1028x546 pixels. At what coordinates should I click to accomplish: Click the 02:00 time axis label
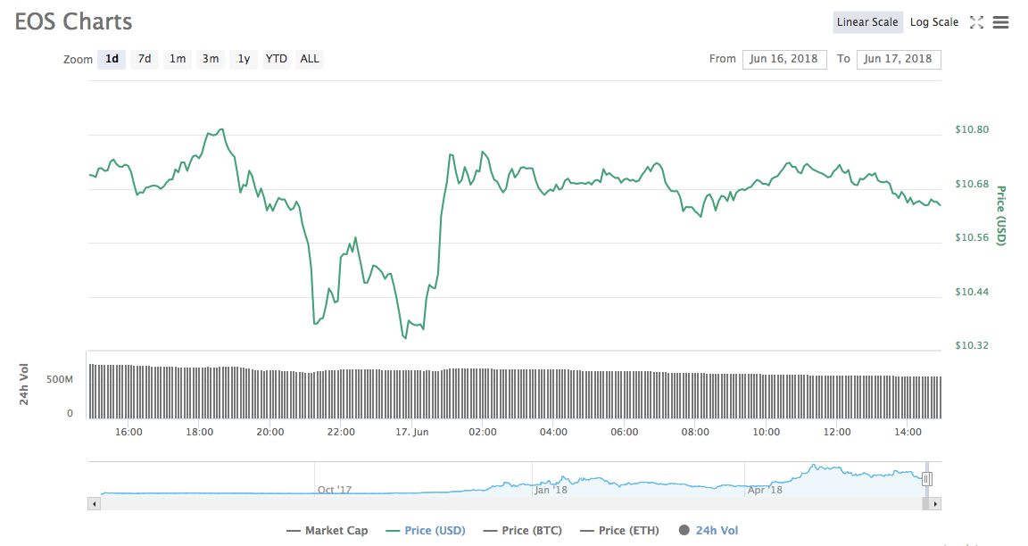point(483,433)
